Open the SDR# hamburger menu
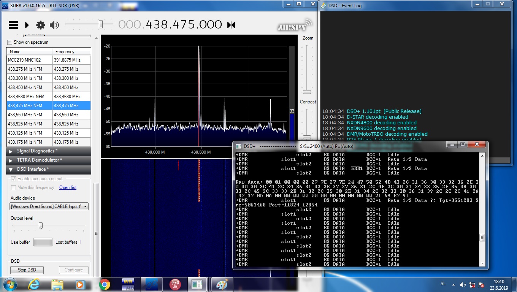 click(x=13, y=25)
